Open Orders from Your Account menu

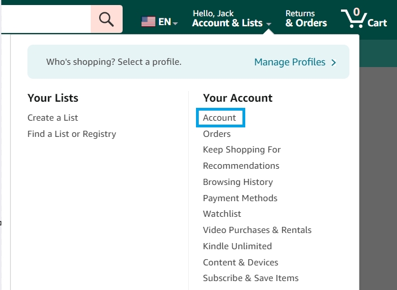pyautogui.click(x=217, y=134)
